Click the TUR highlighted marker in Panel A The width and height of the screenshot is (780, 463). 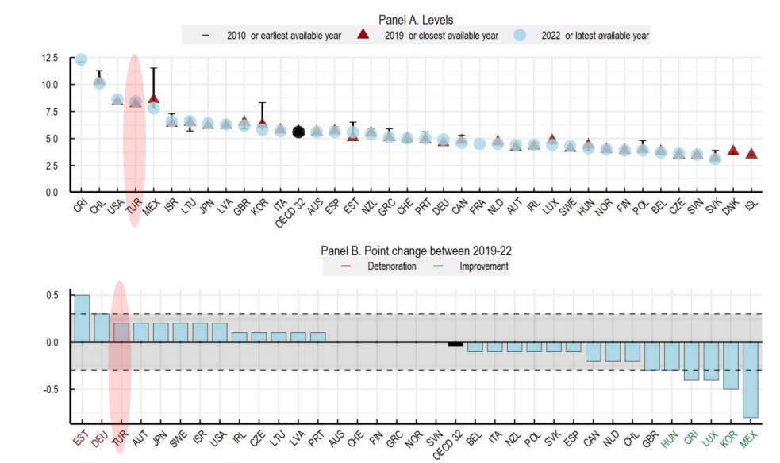click(136, 101)
